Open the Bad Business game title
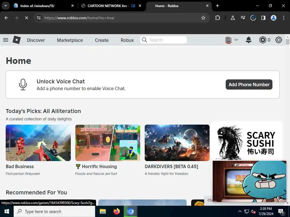290x217 pixels. point(20,166)
